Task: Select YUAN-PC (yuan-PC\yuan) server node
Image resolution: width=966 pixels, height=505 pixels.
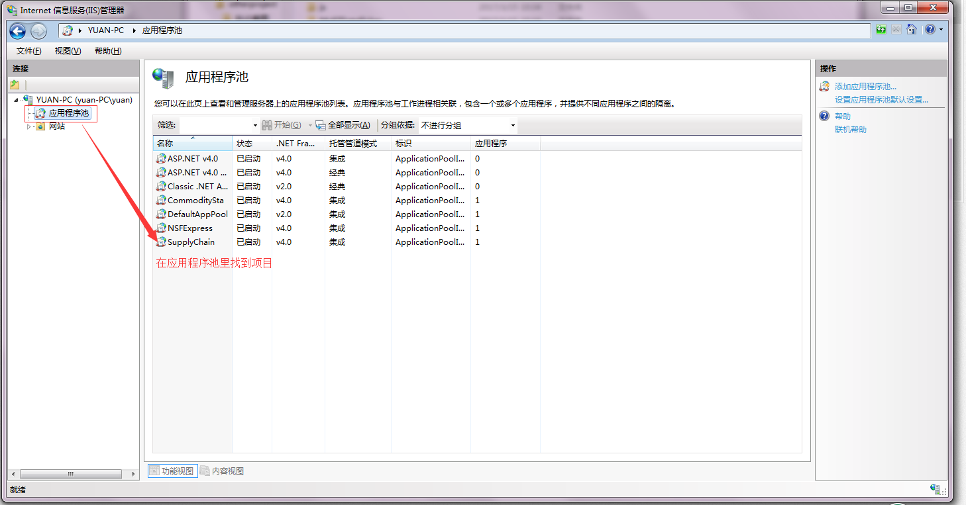Action: click(84, 100)
